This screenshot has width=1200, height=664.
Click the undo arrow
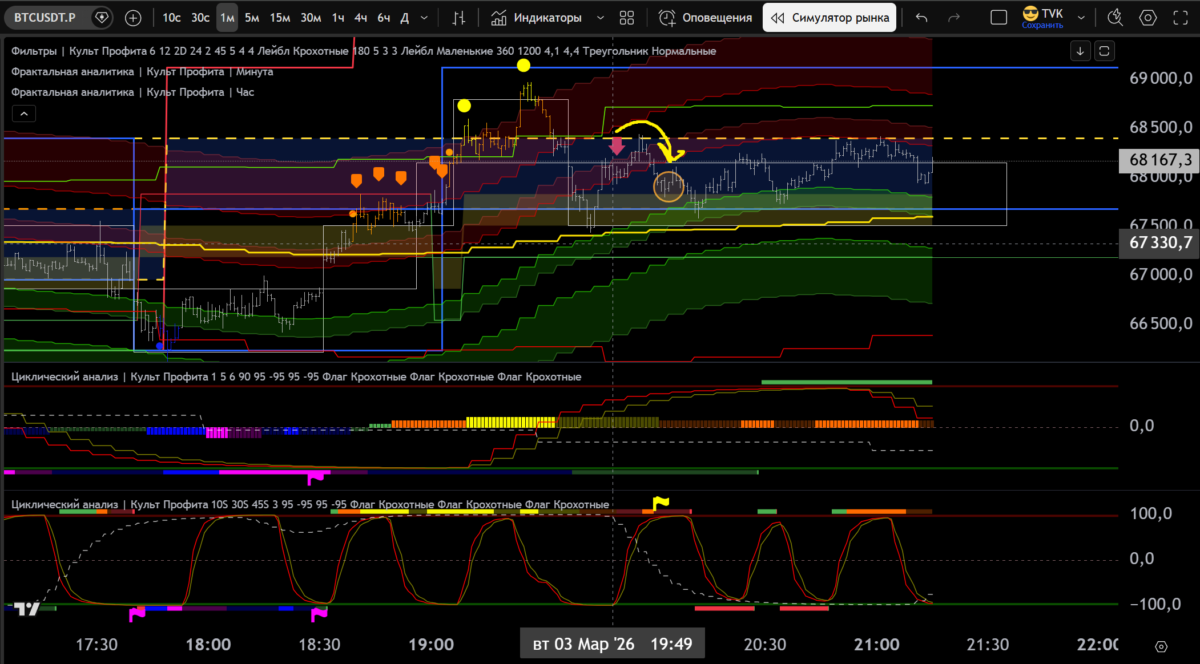pos(921,18)
